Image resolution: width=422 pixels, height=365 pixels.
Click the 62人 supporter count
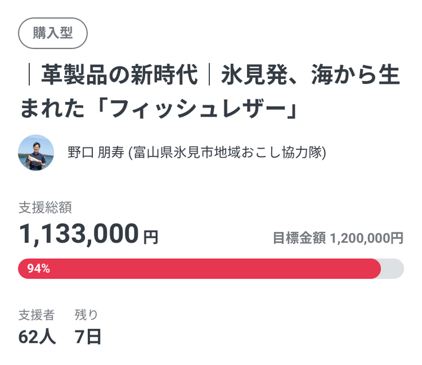37,337
